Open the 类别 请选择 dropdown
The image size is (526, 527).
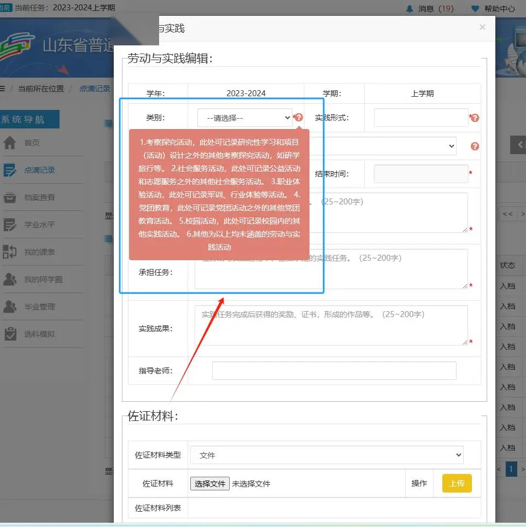[x=244, y=118]
